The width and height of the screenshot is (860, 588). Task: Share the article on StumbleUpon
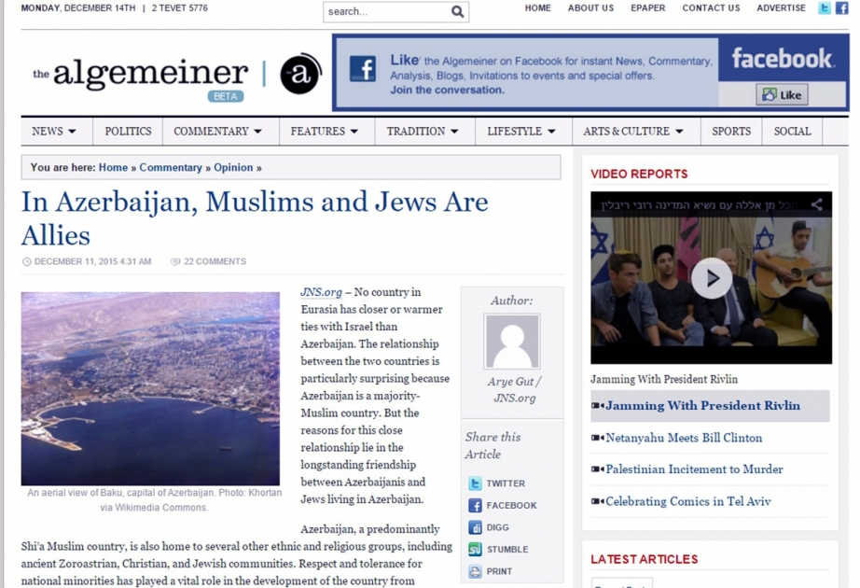[x=475, y=550]
